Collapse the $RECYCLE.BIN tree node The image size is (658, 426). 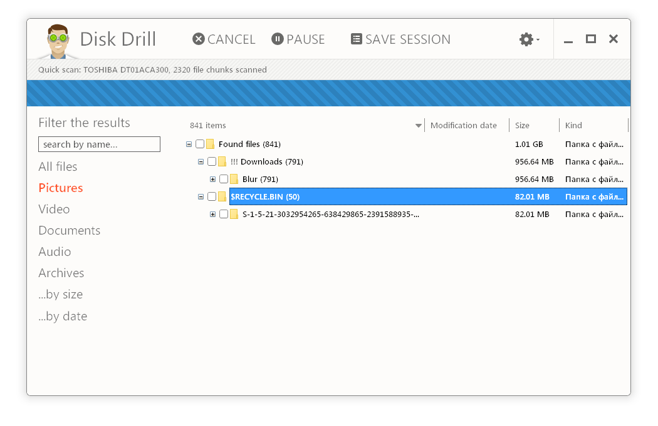(201, 197)
